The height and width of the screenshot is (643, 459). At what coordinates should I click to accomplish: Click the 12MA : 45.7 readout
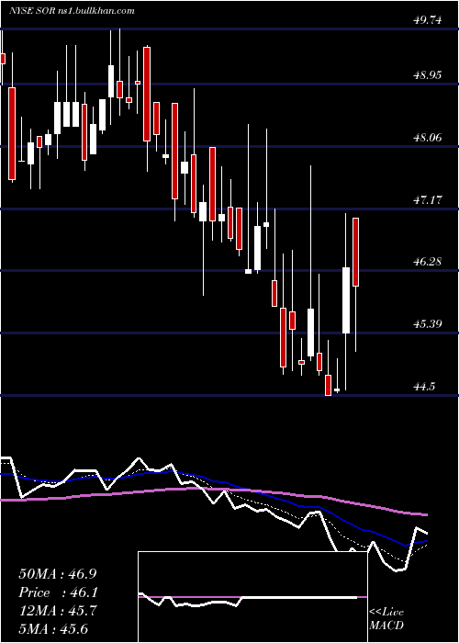pos(57,611)
